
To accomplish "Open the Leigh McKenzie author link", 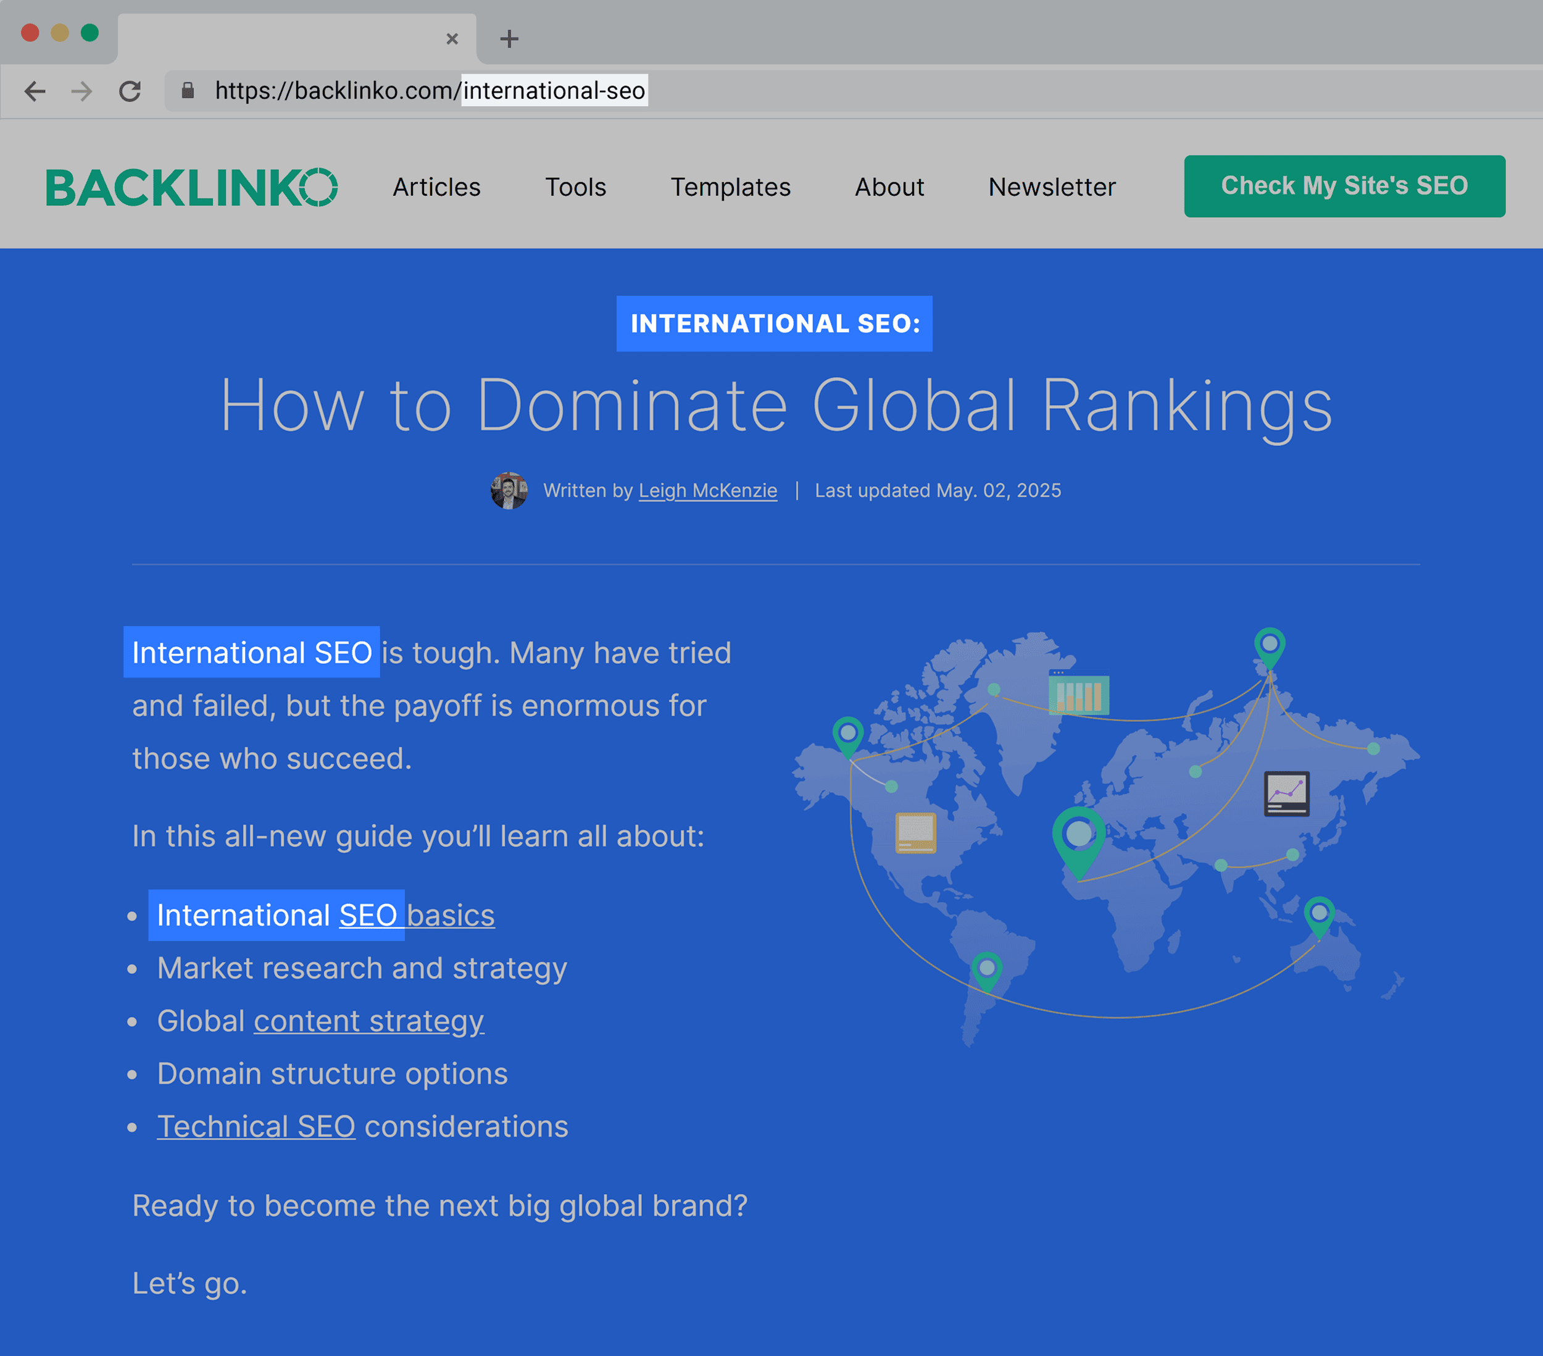I will pyautogui.click(x=708, y=490).
